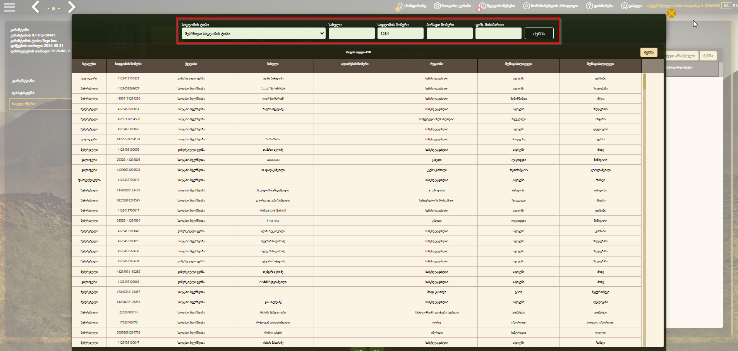Screen dimensions: 738x351
Task: Open the hamburger menu icon
Action: pyautogui.click(x=9, y=7)
